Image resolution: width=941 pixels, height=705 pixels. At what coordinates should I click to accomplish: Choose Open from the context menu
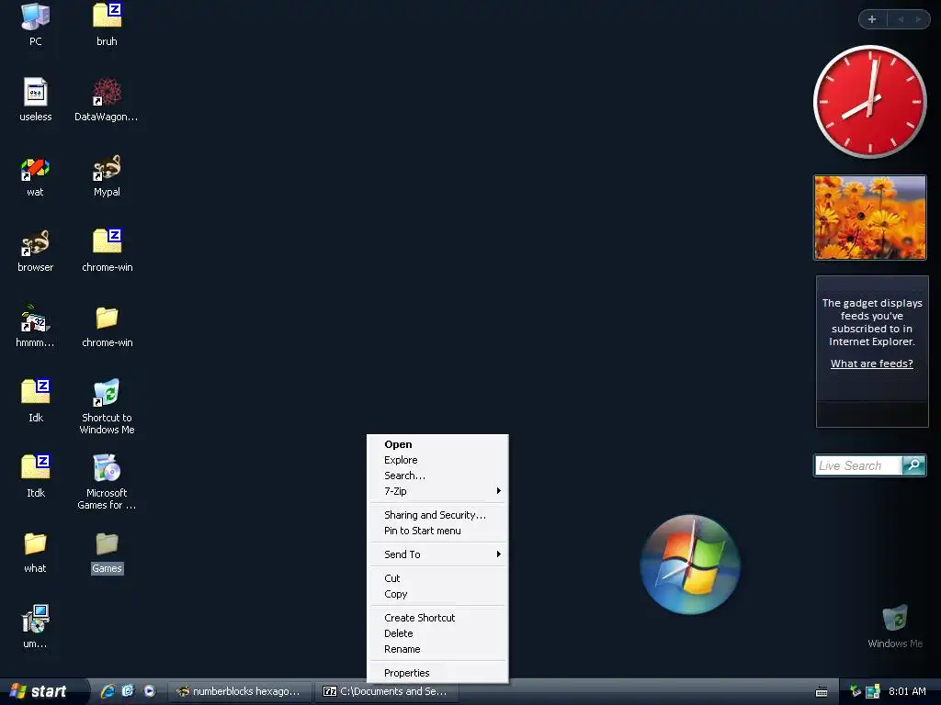click(x=437, y=444)
